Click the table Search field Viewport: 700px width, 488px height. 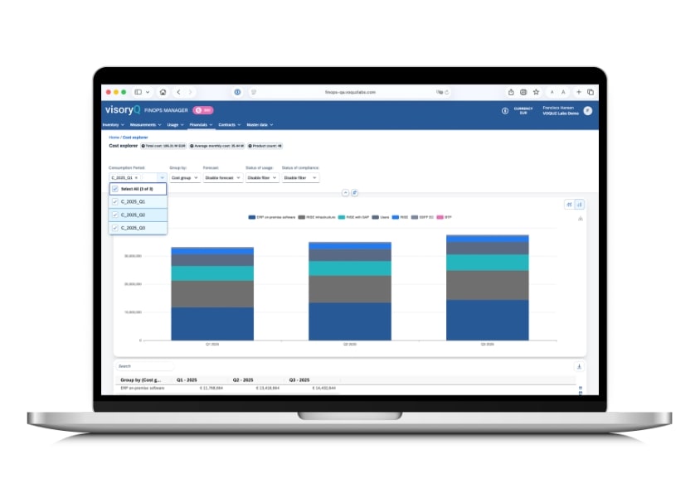coord(144,366)
